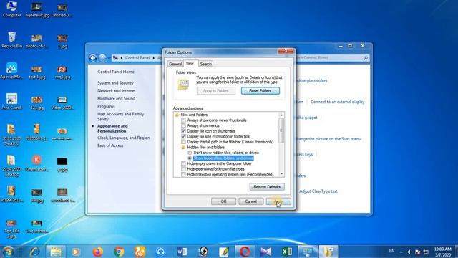
Task: Click Connect to an external display link
Action: coord(337,102)
